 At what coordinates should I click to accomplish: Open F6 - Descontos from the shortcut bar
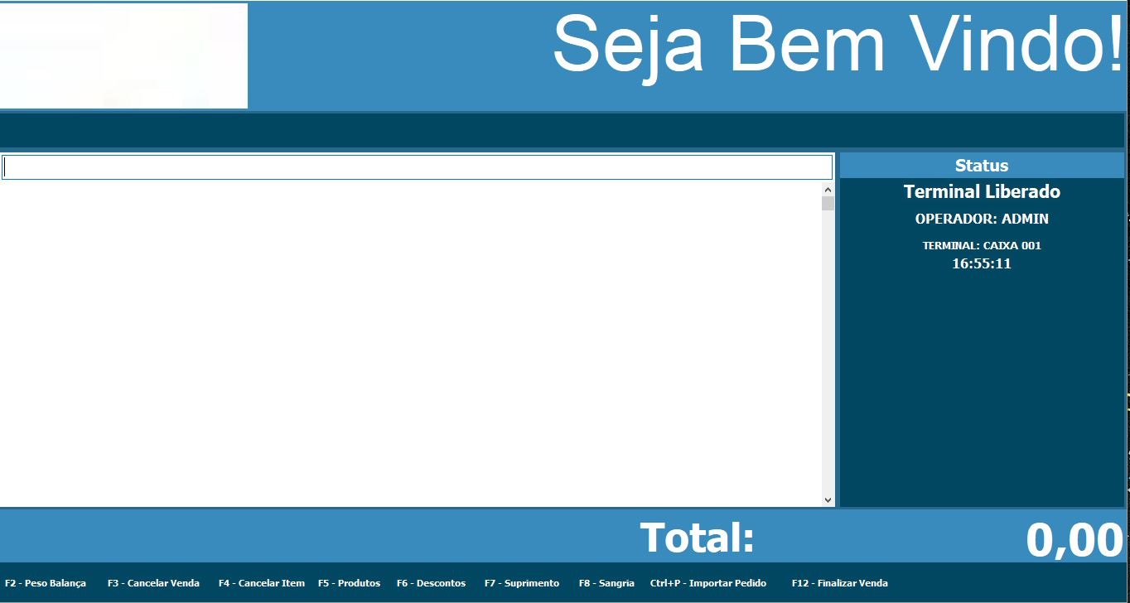click(x=431, y=583)
